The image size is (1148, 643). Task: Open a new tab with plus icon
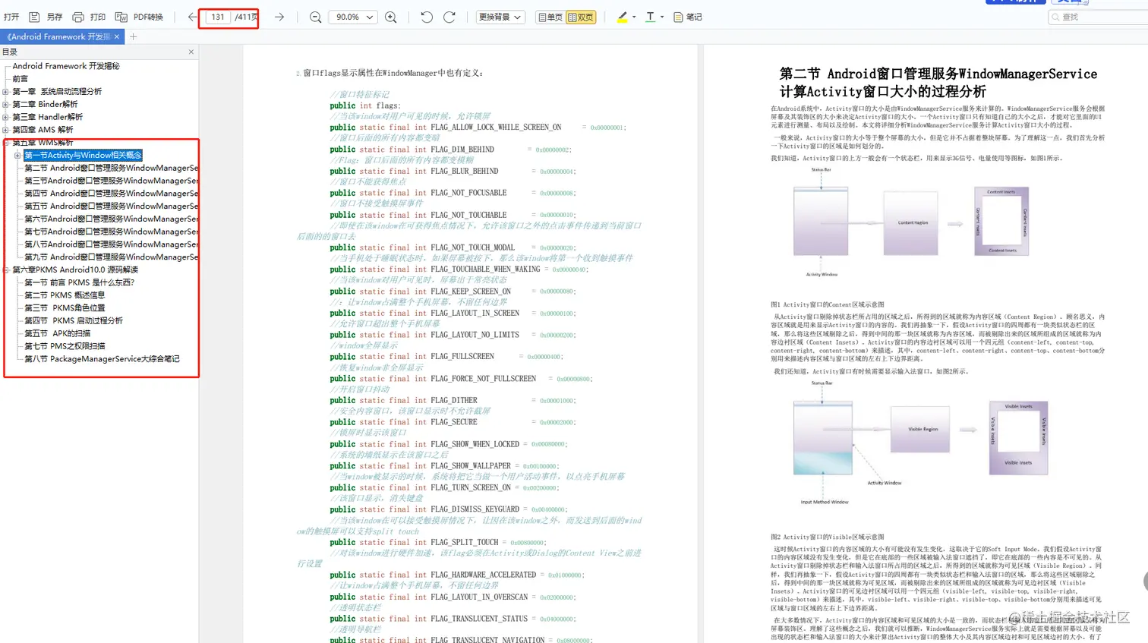point(134,36)
